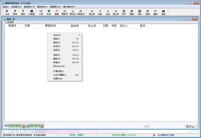Jump to 首记录 first record

(92, 13)
